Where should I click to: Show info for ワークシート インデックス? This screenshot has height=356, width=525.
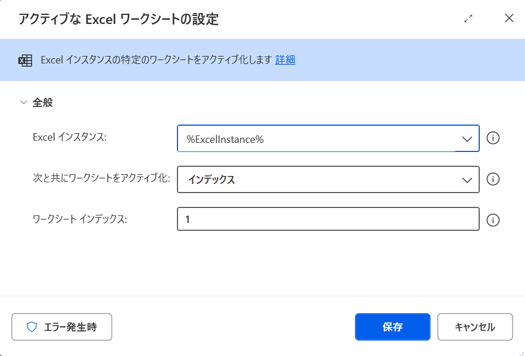[x=493, y=220]
